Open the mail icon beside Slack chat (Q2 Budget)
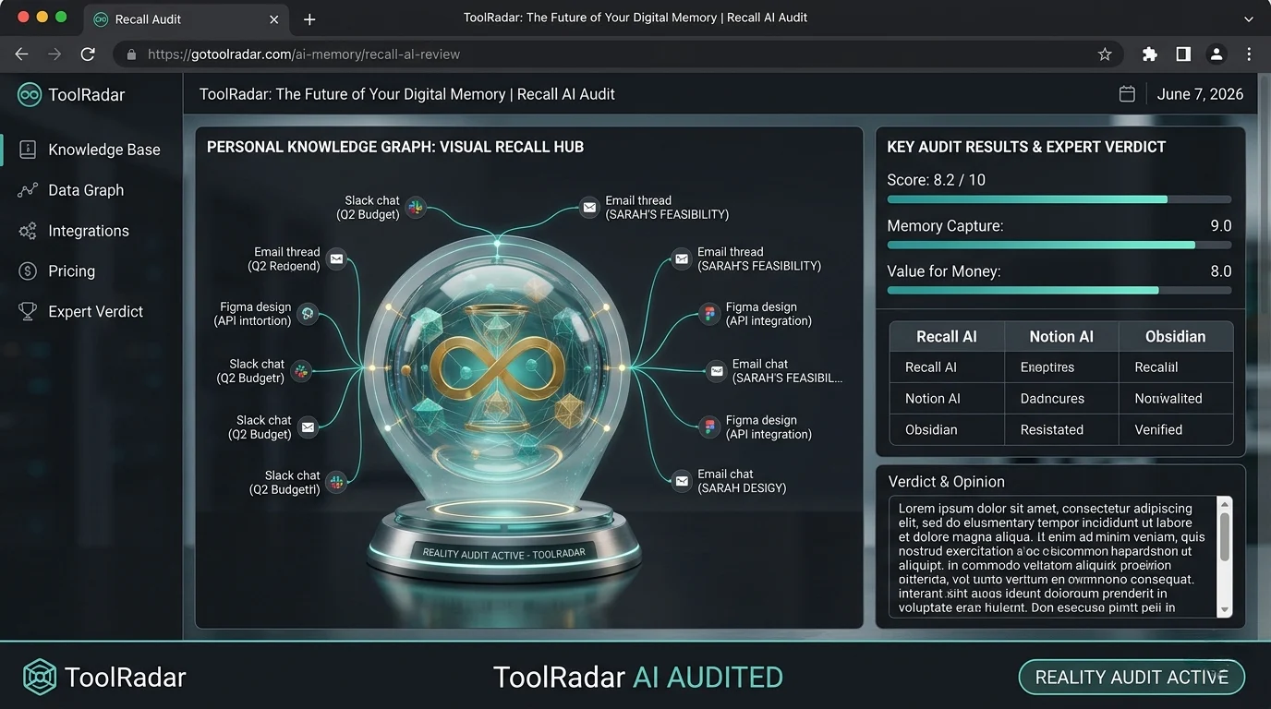The image size is (1271, 709). pyautogui.click(x=309, y=427)
